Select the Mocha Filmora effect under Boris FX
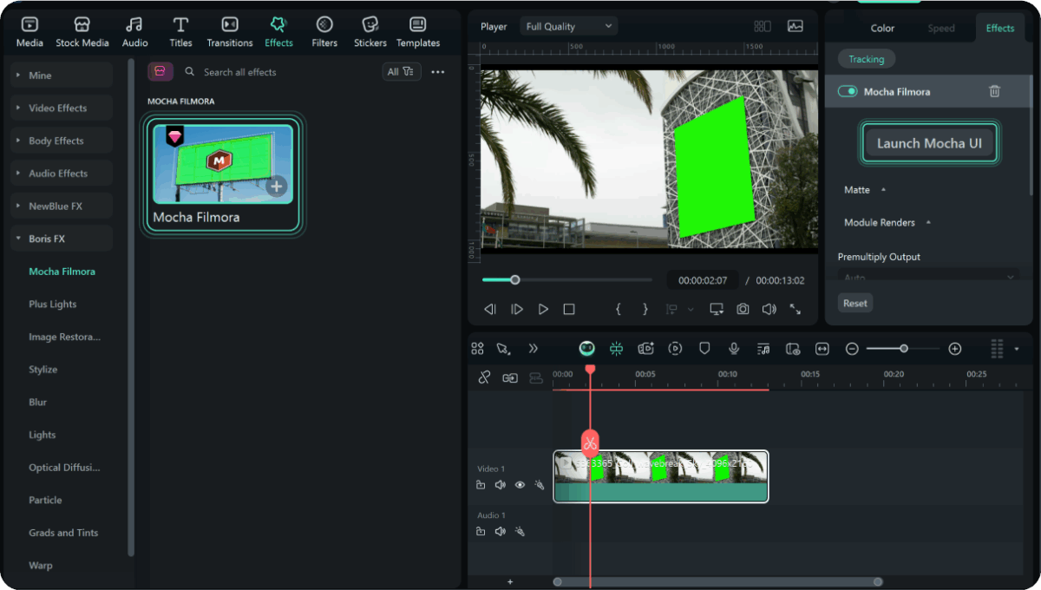Viewport: 1041px width, 590px height. click(61, 271)
